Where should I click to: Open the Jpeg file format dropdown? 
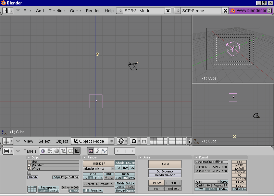[207, 182]
